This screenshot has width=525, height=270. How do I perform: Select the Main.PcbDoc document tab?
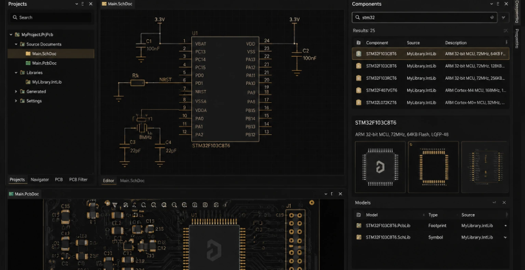(24, 194)
